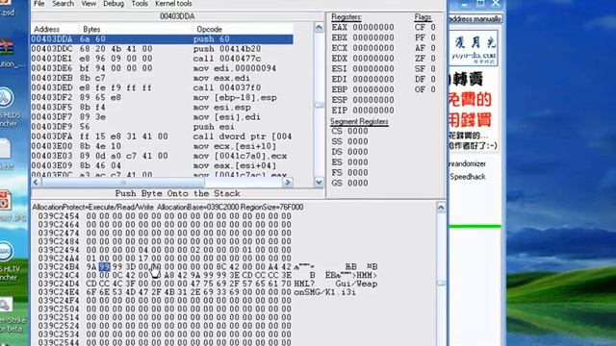This screenshot has height=346, width=616.
Task: Click hex row address 039C24D4
Action: [59, 284]
